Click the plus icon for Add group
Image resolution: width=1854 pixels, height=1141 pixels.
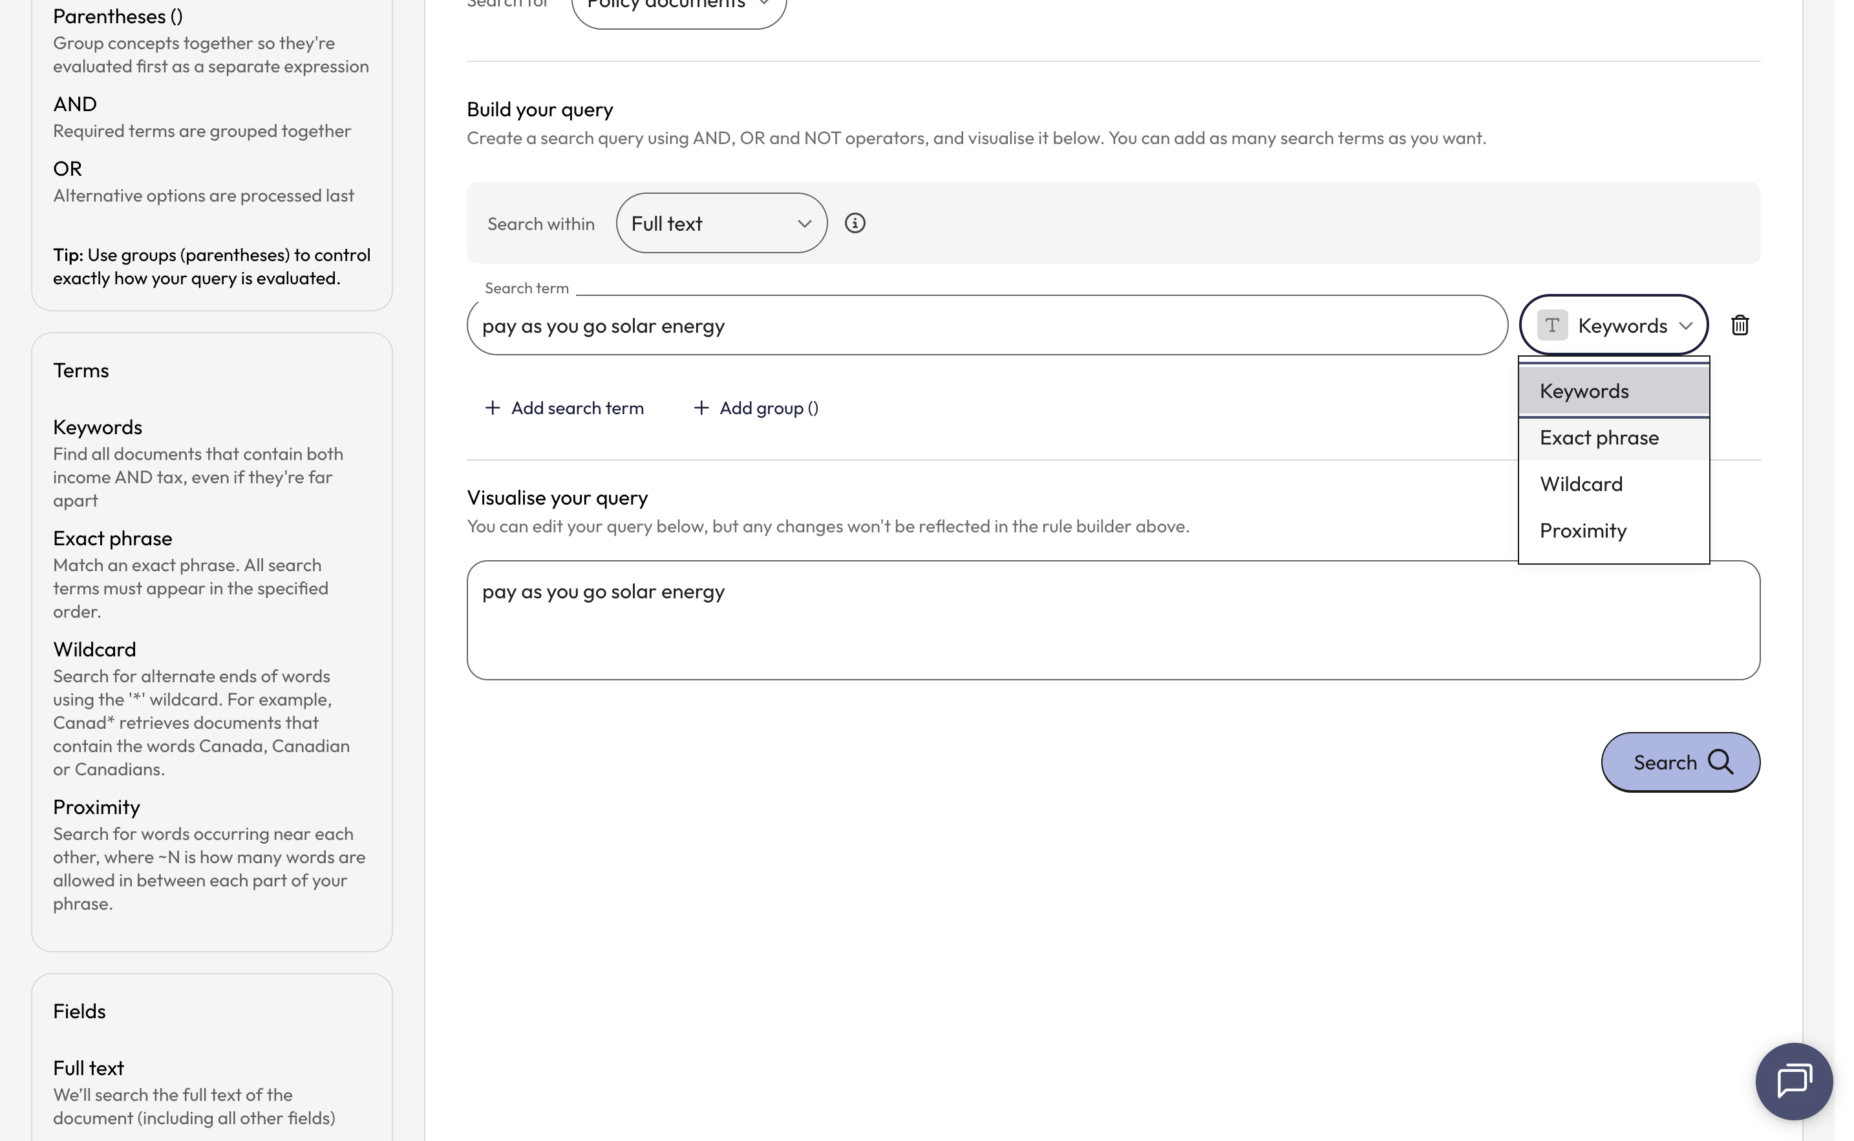701,408
